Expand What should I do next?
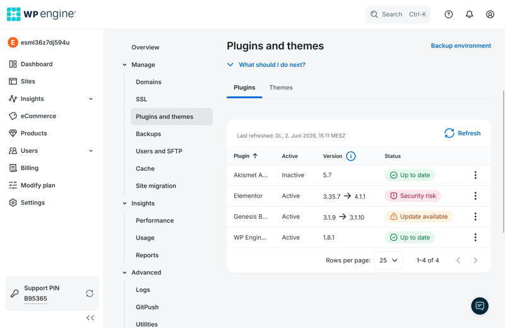Viewport: 505px width, 328px height. [266, 64]
